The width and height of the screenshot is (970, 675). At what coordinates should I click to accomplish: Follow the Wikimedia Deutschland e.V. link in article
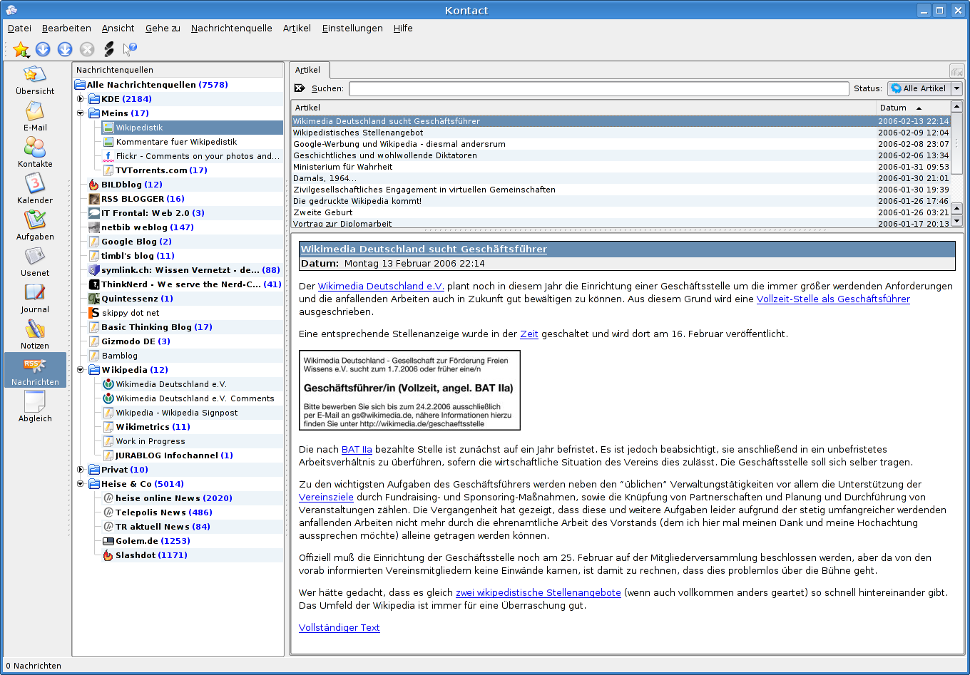[x=381, y=286]
